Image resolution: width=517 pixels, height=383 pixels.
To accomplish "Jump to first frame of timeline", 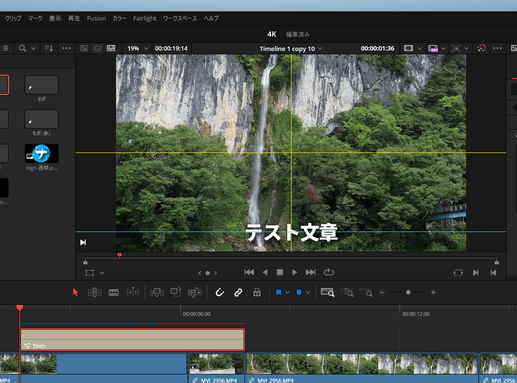I will 249,272.
